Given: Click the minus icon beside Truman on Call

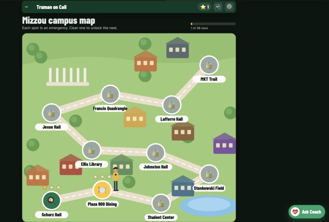Looking at the screenshot, I should 27,7.
